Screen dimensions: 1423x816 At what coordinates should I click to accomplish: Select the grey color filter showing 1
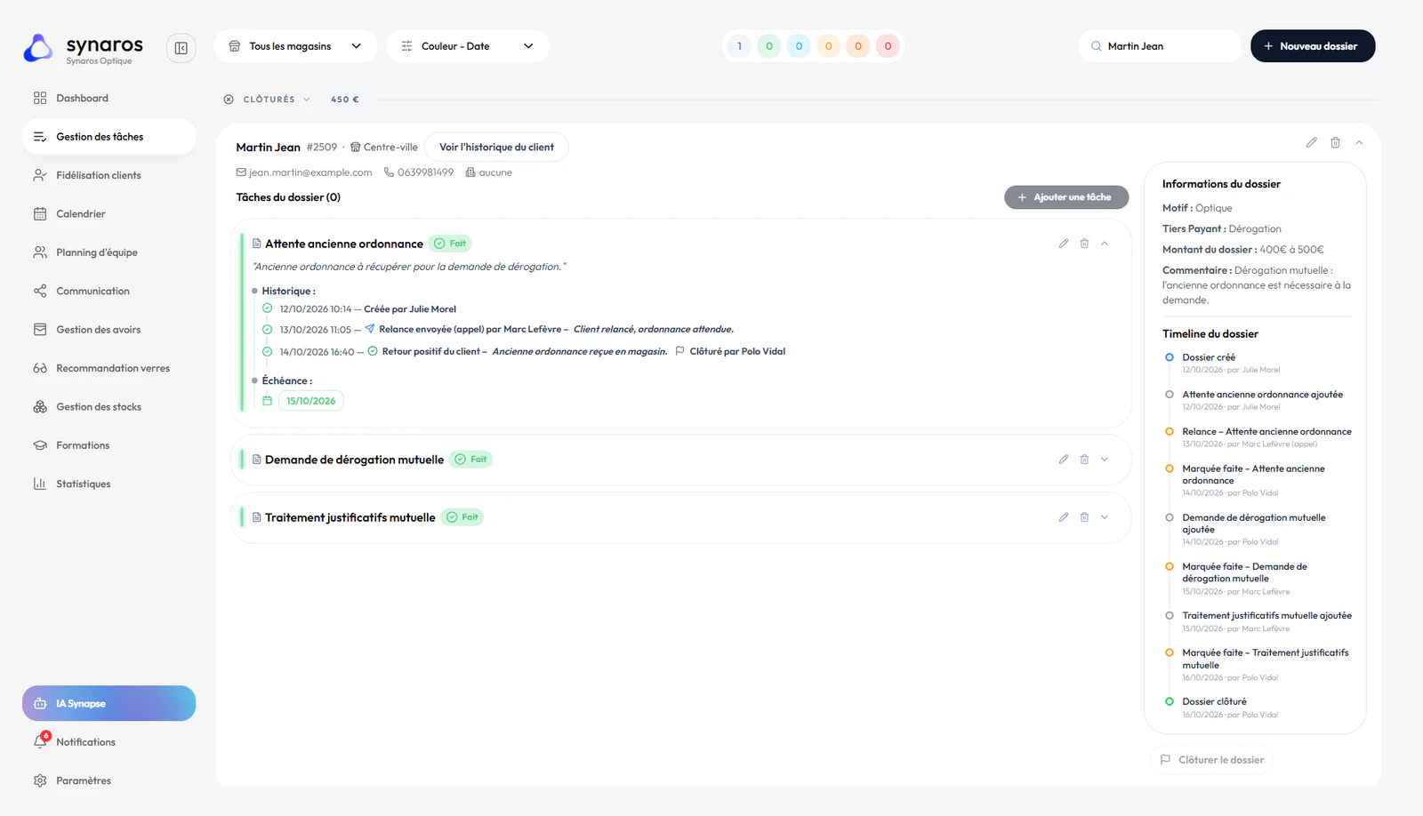pos(739,46)
